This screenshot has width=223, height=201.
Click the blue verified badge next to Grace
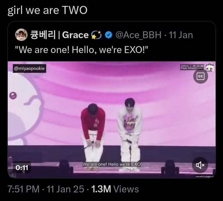[x=108, y=35]
